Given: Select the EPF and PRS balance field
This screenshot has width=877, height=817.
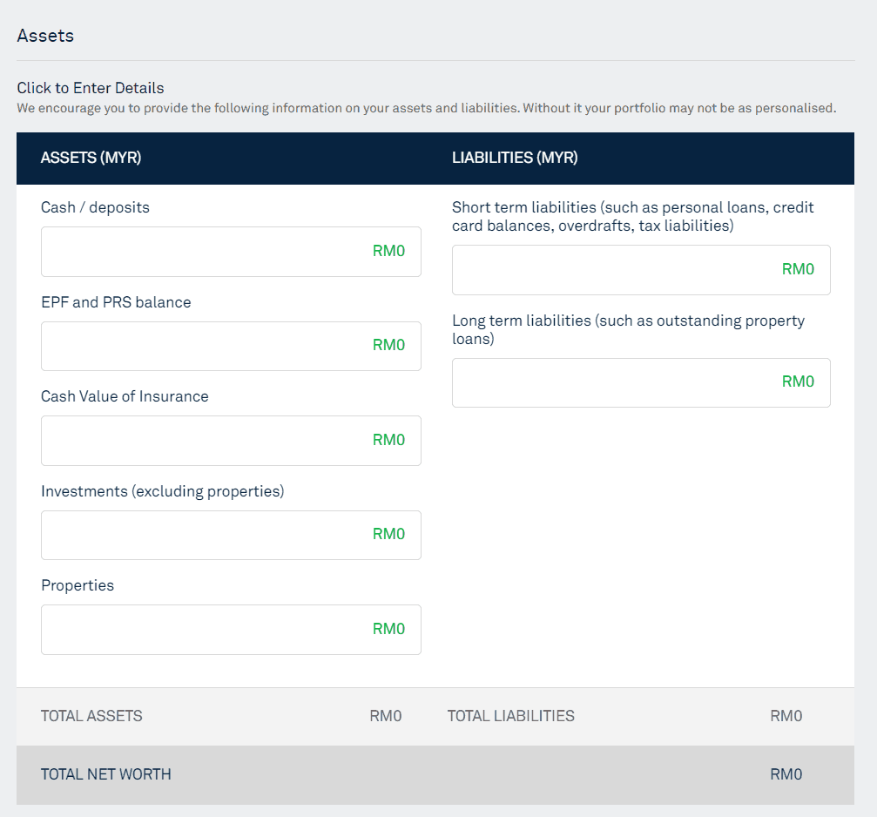Looking at the screenshot, I should [x=231, y=346].
